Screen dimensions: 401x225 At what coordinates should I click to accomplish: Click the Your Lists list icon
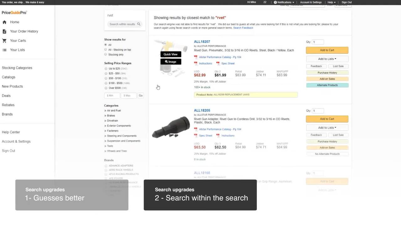point(4,50)
